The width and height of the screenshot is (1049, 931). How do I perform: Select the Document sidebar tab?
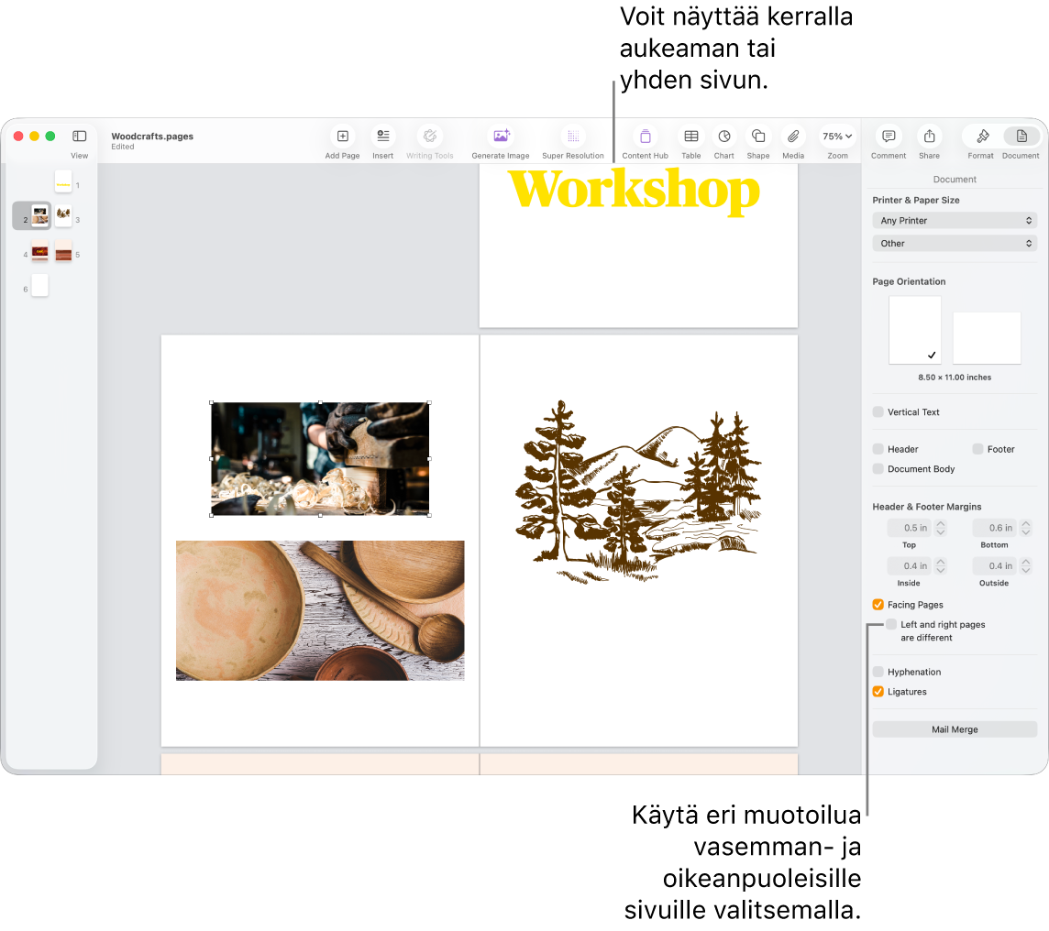pyautogui.click(x=1021, y=137)
